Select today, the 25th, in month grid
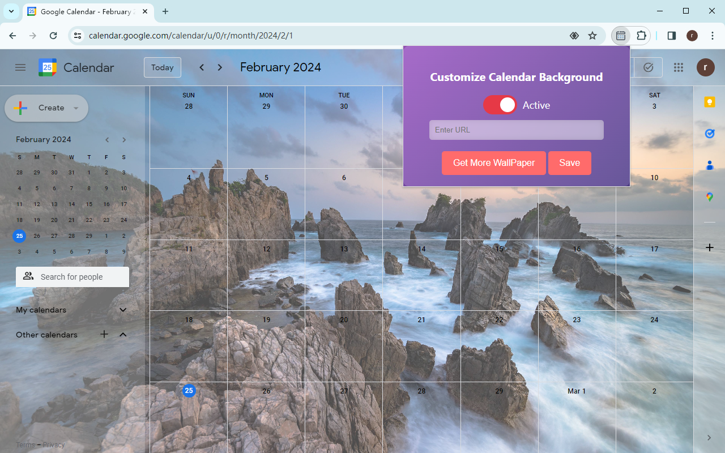 coord(189,391)
